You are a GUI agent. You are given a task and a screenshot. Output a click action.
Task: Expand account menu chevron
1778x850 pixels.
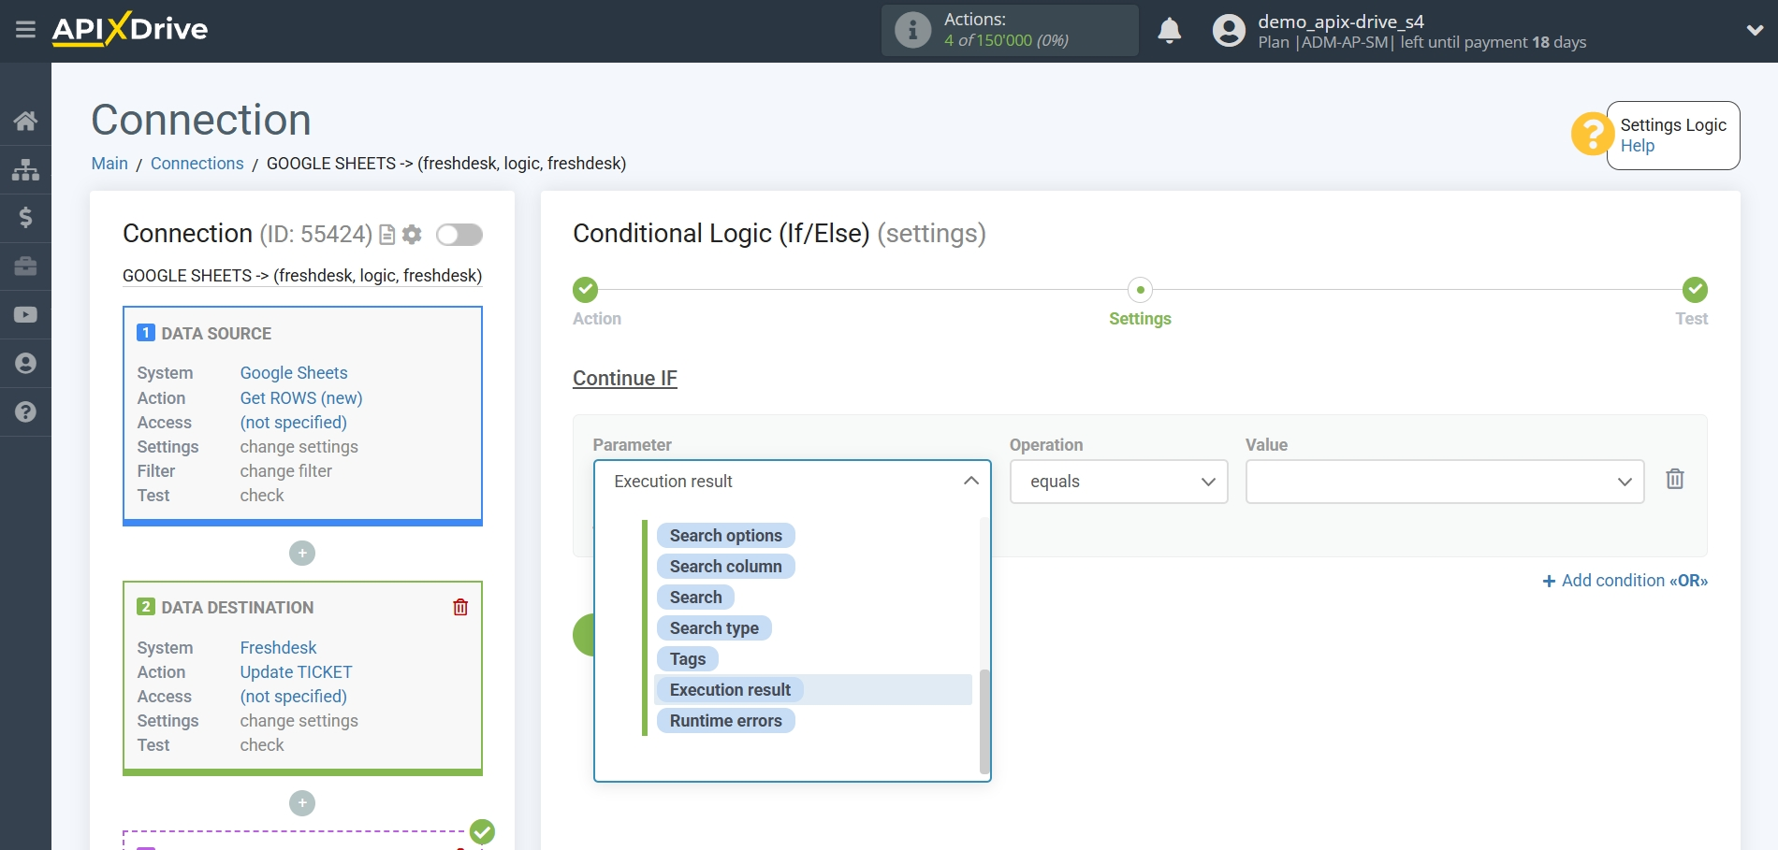[1755, 31]
